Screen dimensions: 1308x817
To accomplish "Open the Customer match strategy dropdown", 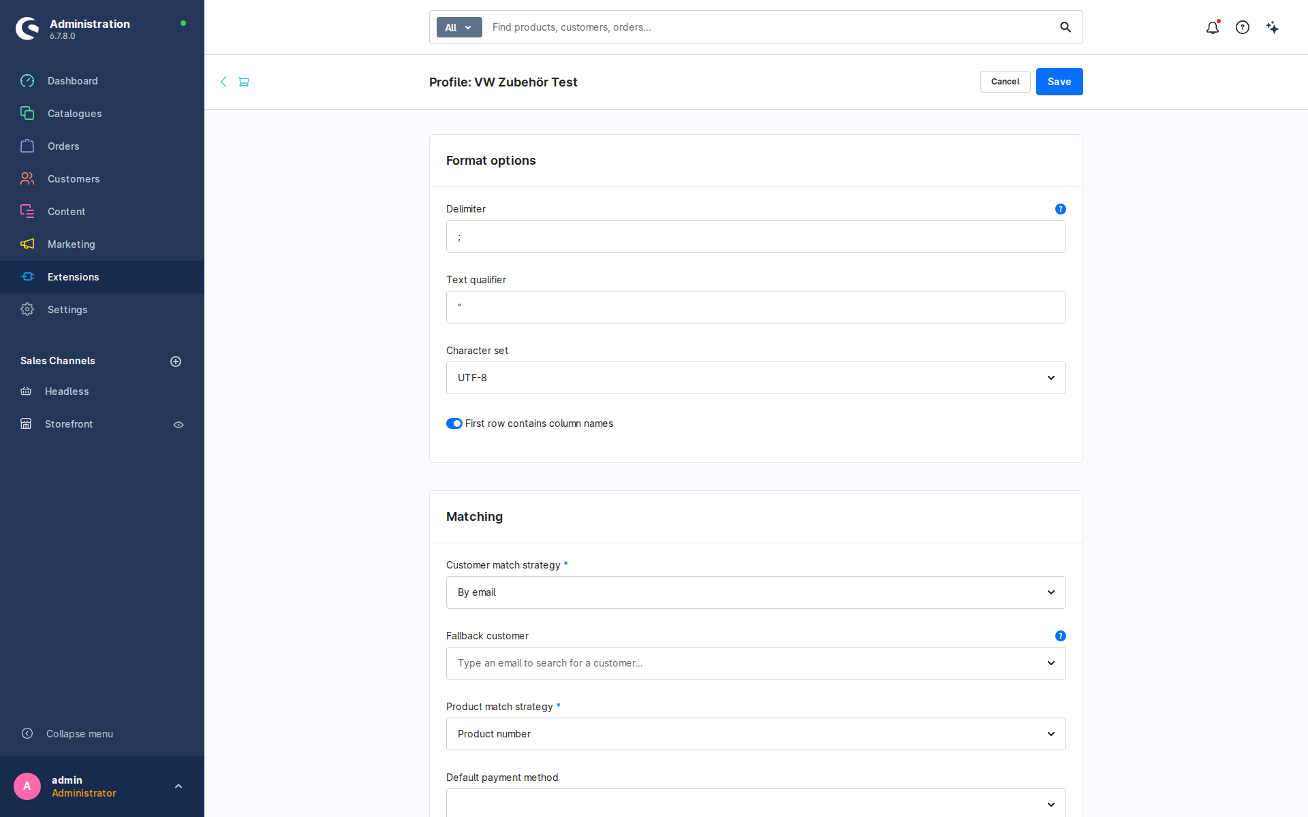I will pos(756,592).
